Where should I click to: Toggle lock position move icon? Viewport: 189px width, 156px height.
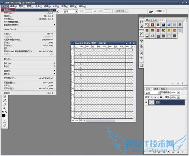[x=158, y=97]
